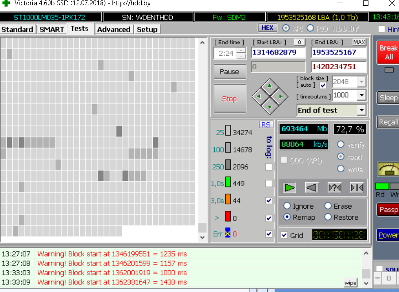The image size is (399, 292).
Task: Toggle the Hints checkbox
Action: (x=381, y=29)
